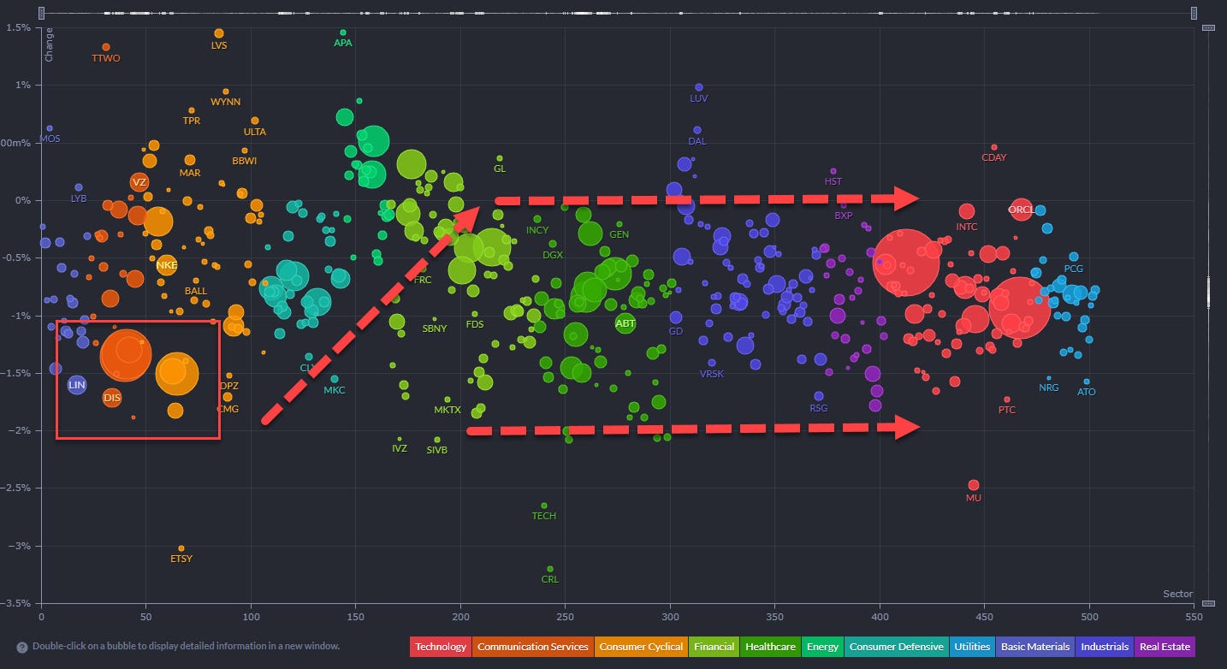This screenshot has height=669, width=1227.
Task: Click the ABT bubble
Action: click(625, 323)
